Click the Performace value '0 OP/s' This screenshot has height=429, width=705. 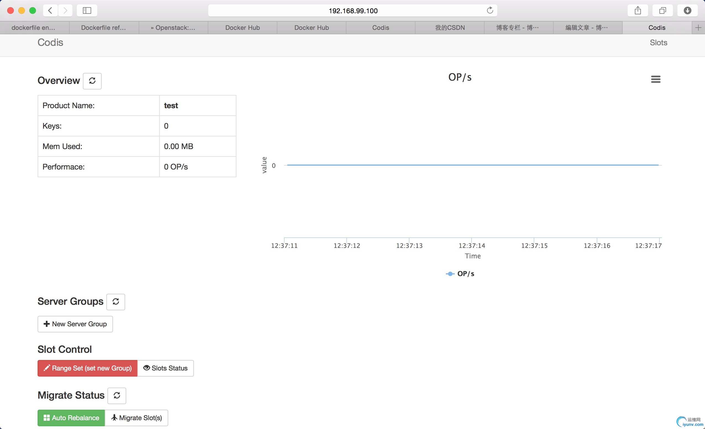pyautogui.click(x=176, y=167)
